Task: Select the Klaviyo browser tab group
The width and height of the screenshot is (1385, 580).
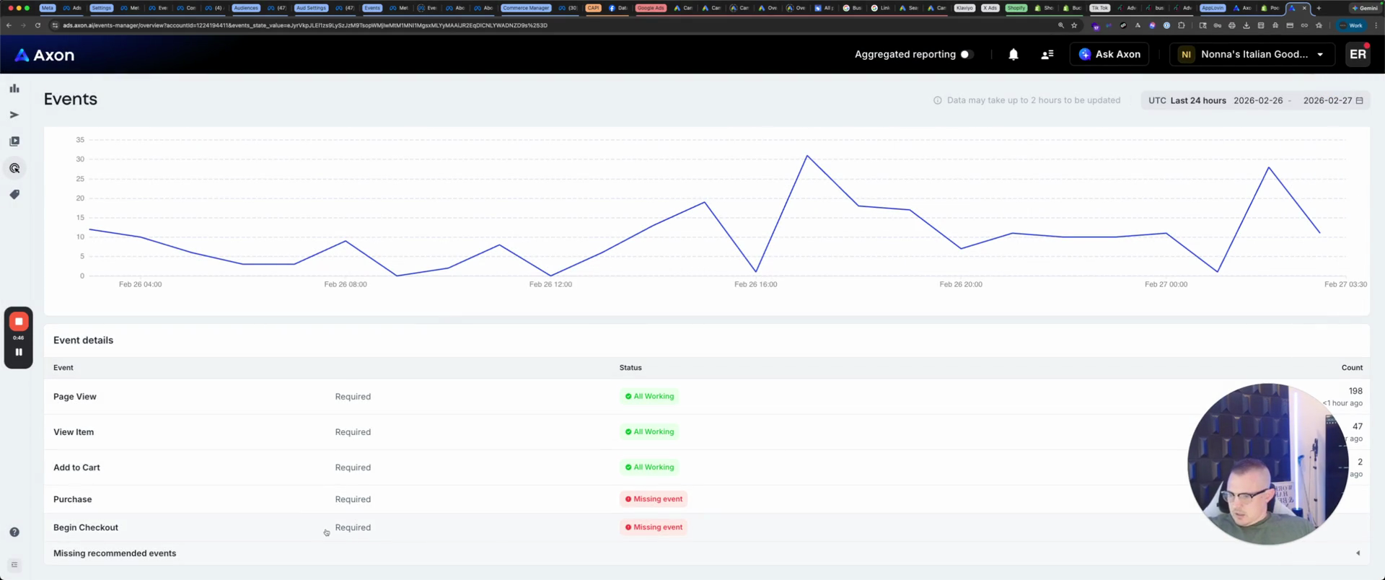Action: (964, 8)
